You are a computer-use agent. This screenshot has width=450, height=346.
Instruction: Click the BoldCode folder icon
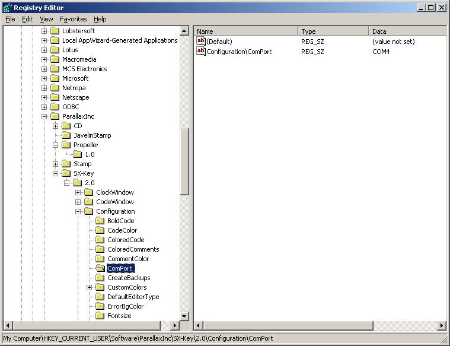click(100, 220)
